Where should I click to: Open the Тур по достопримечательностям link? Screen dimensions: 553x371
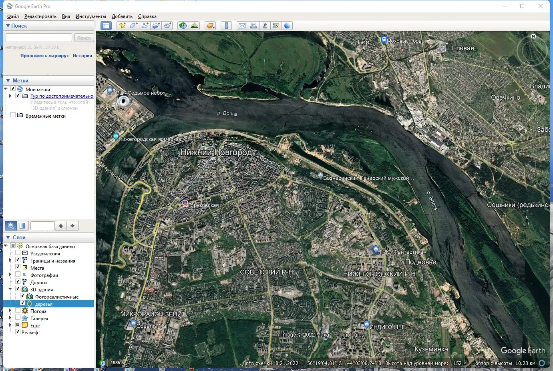[x=62, y=96]
